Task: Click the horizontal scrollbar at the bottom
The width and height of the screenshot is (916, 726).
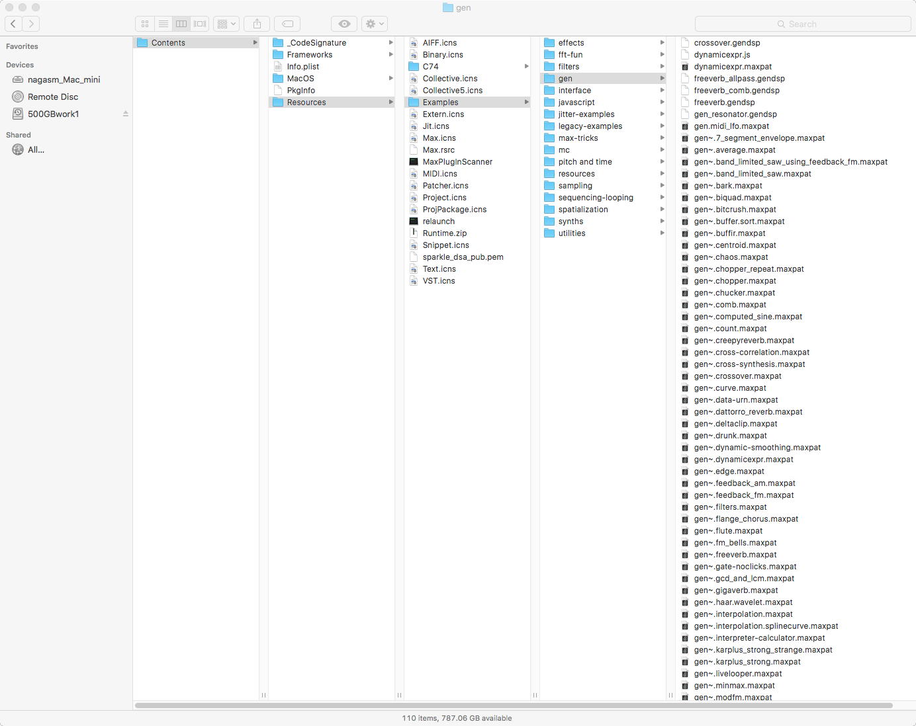Action: point(514,706)
